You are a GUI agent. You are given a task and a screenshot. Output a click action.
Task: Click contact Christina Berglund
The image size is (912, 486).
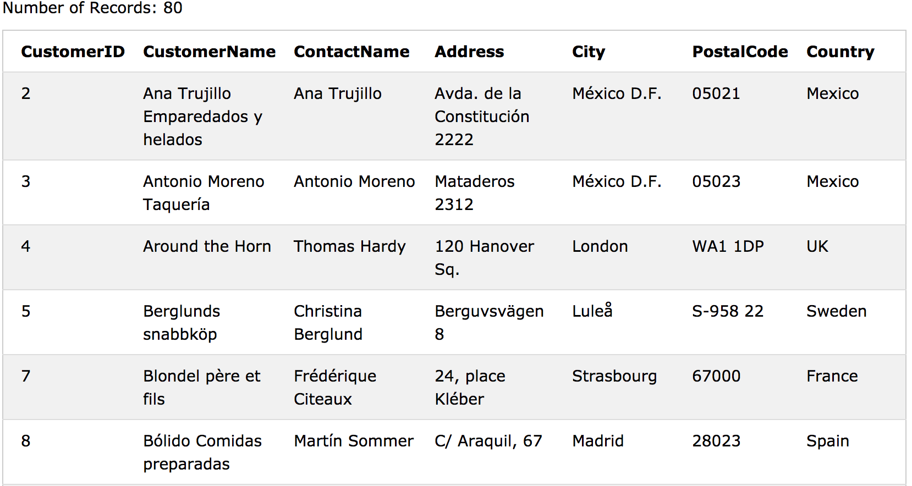tap(328, 322)
